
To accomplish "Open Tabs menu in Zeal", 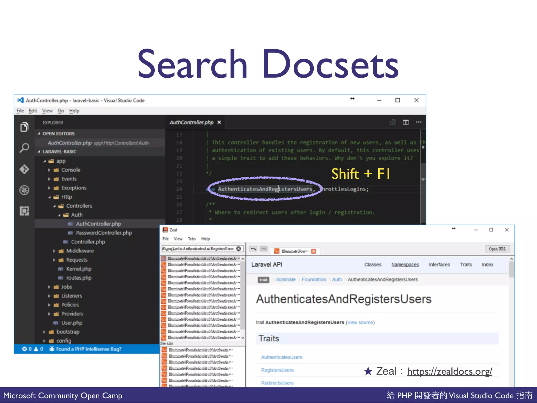I will 192,239.
